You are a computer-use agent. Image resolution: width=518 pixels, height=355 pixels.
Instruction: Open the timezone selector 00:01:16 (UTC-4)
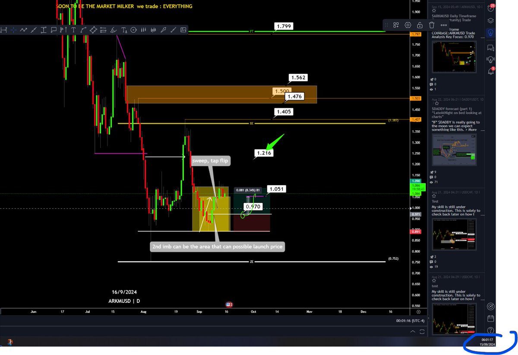tap(411, 321)
